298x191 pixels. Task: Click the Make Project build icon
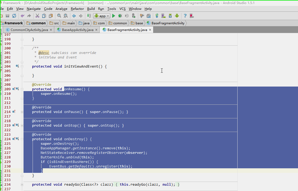click(89, 16)
